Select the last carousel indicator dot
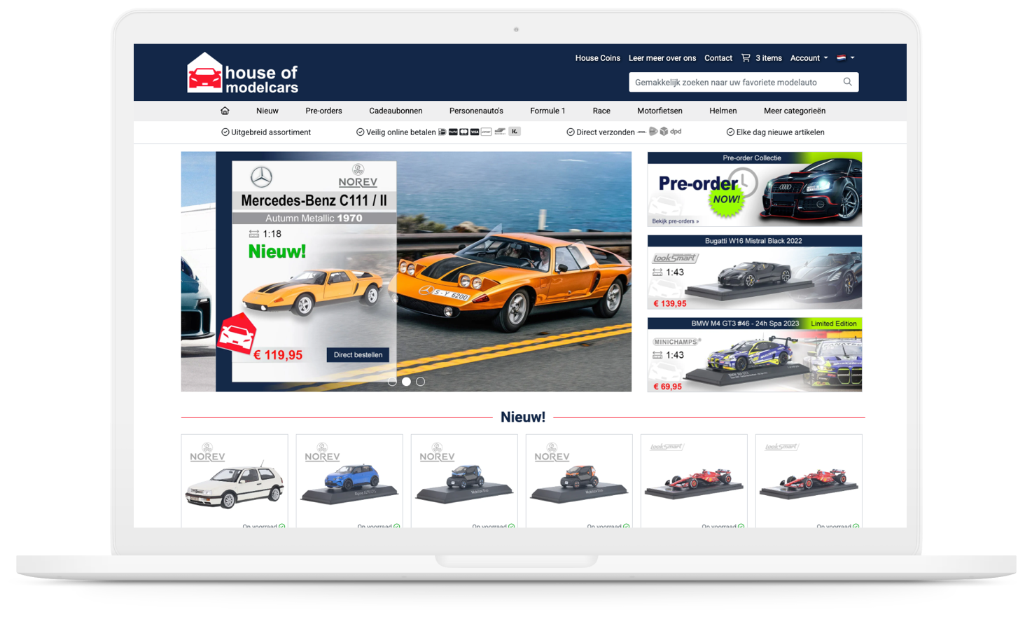 [x=420, y=382]
